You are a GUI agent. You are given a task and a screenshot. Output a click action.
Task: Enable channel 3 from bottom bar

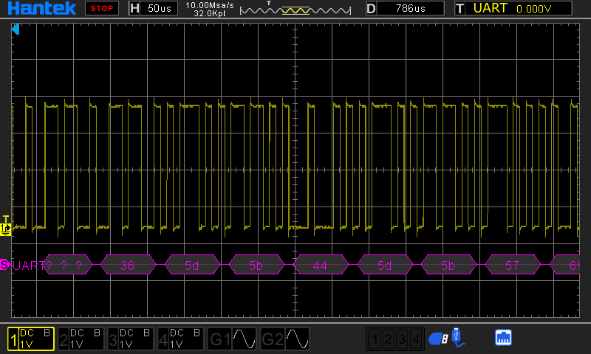131,339
